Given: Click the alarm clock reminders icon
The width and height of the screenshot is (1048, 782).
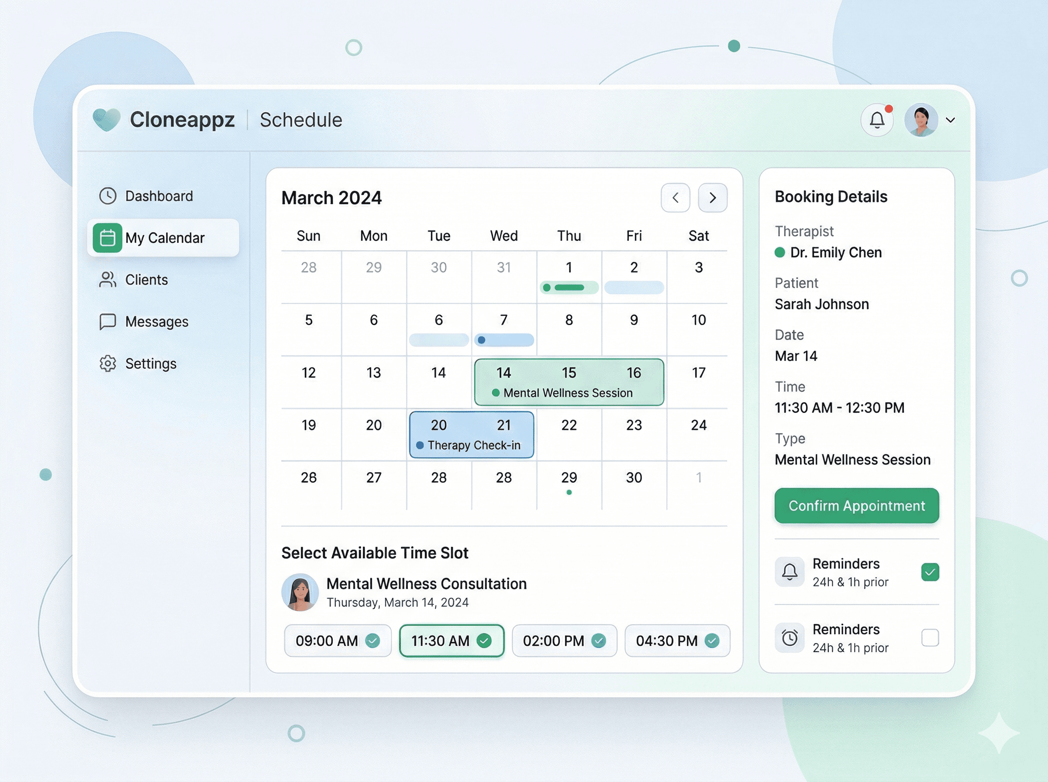Looking at the screenshot, I should 789,638.
